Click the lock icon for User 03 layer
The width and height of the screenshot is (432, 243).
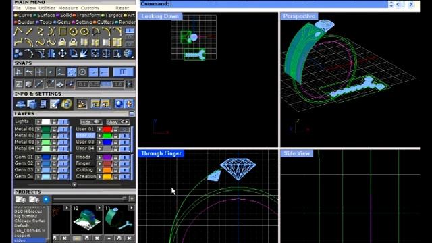[115, 142]
